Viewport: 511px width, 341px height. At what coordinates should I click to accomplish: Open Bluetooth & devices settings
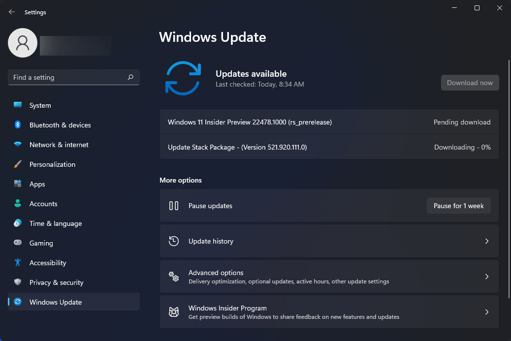pos(74,125)
